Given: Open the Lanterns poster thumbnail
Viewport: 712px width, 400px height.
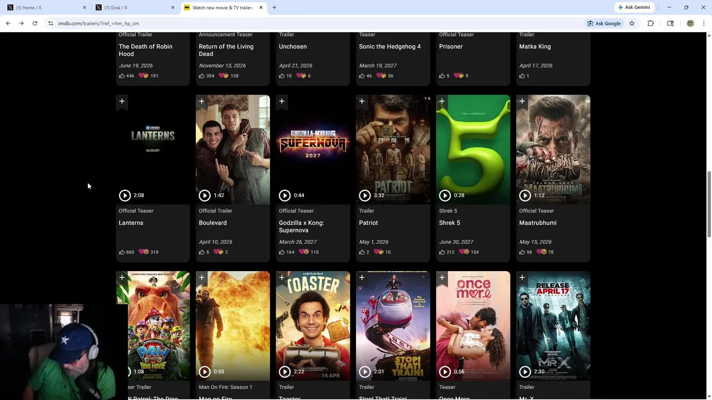Looking at the screenshot, I should tap(153, 149).
